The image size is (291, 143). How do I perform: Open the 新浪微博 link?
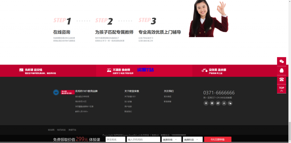pyautogui.click(x=168, y=102)
